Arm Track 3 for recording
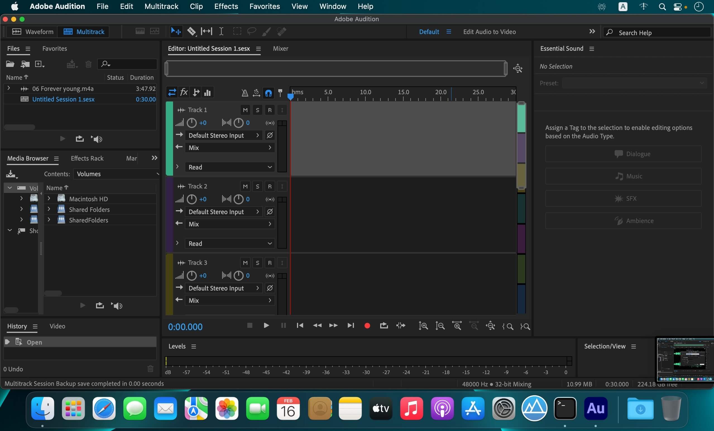Viewport: 714px width, 431px height. coord(269,263)
